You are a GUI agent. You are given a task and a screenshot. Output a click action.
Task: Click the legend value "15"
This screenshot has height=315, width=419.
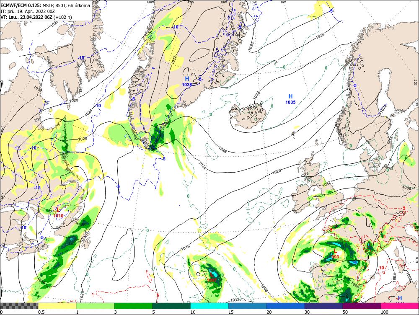coord(231,312)
